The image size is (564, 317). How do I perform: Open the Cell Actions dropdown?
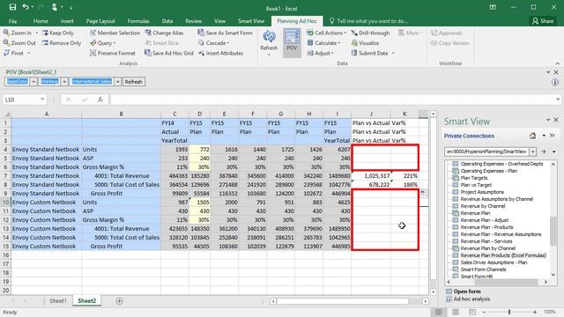(327, 33)
